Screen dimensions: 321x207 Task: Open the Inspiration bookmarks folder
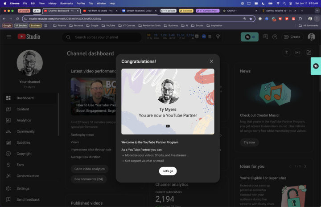click(x=214, y=25)
